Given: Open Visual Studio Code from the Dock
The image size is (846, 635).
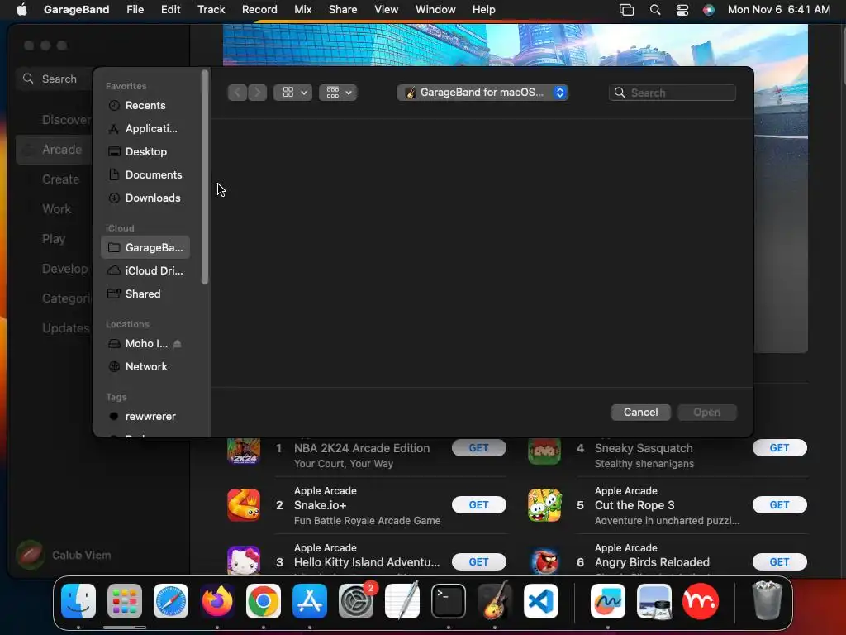Looking at the screenshot, I should click(x=541, y=601).
